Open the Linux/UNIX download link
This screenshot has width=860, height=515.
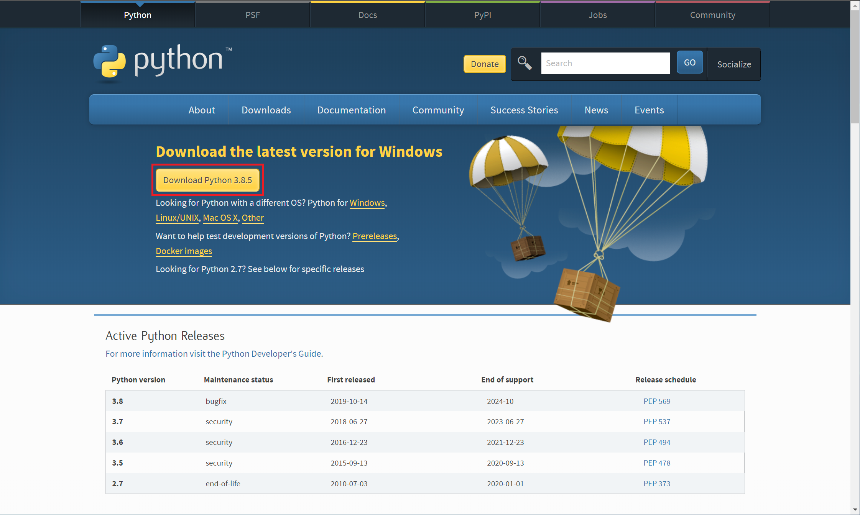(x=177, y=218)
